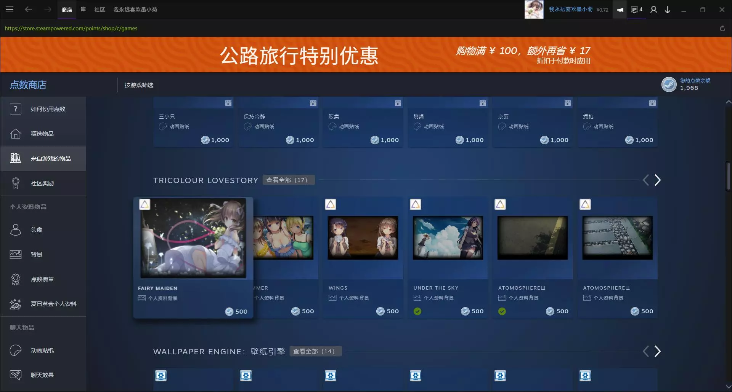The image size is (732, 392).
Task: Click the scrollbar up arrow
Action: pyautogui.click(x=729, y=102)
